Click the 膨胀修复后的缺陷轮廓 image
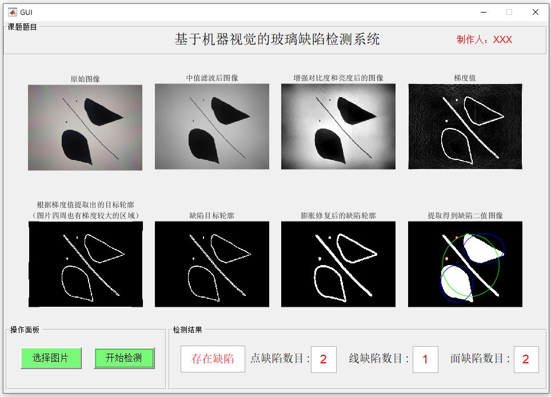Viewport: 551px width, 397px height. [x=338, y=264]
